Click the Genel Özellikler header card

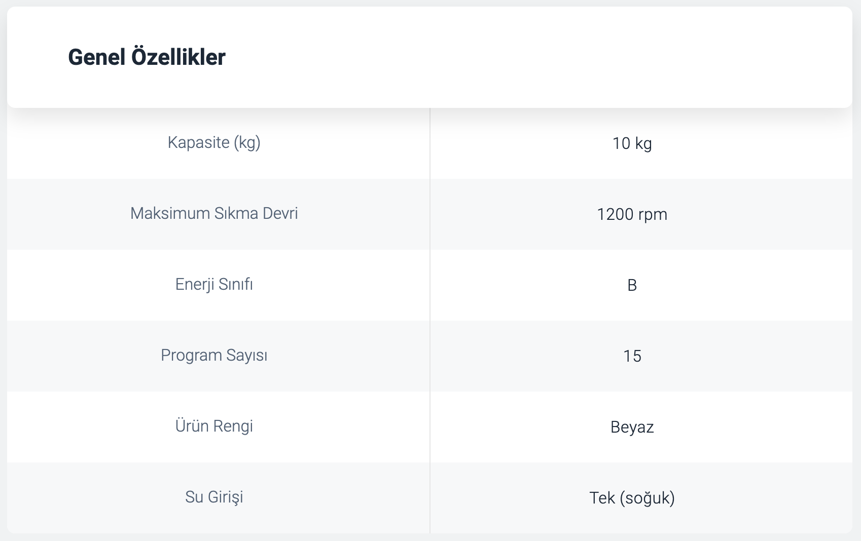tap(429, 57)
